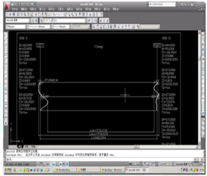Viewport: 207px width, 176px height.
Task: Toggle Snap mode in the status bar
Action: [x=38, y=164]
